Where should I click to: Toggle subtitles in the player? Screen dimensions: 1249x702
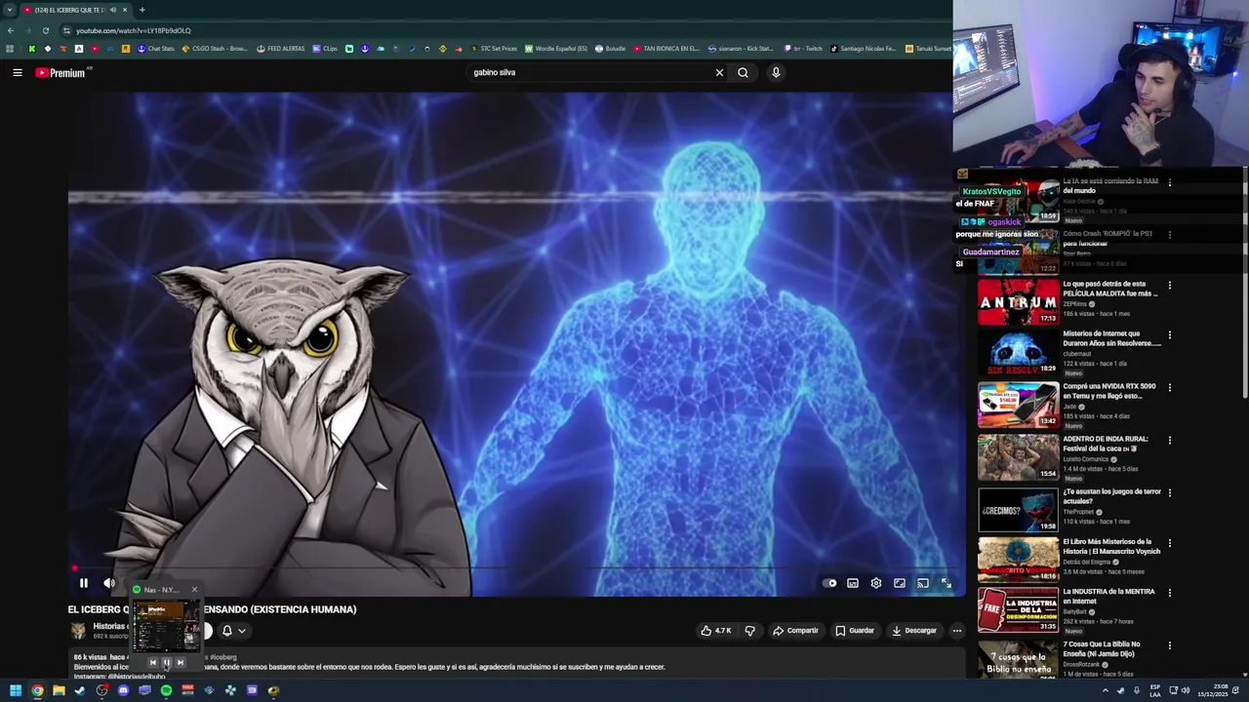(x=853, y=583)
